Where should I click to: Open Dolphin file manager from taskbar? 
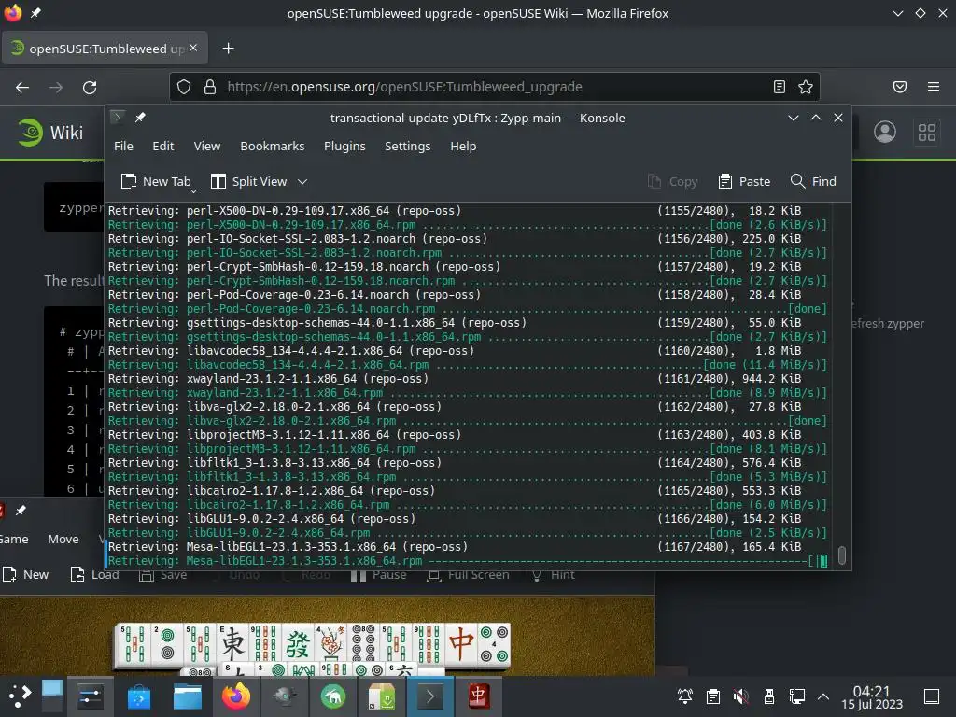[x=187, y=696]
